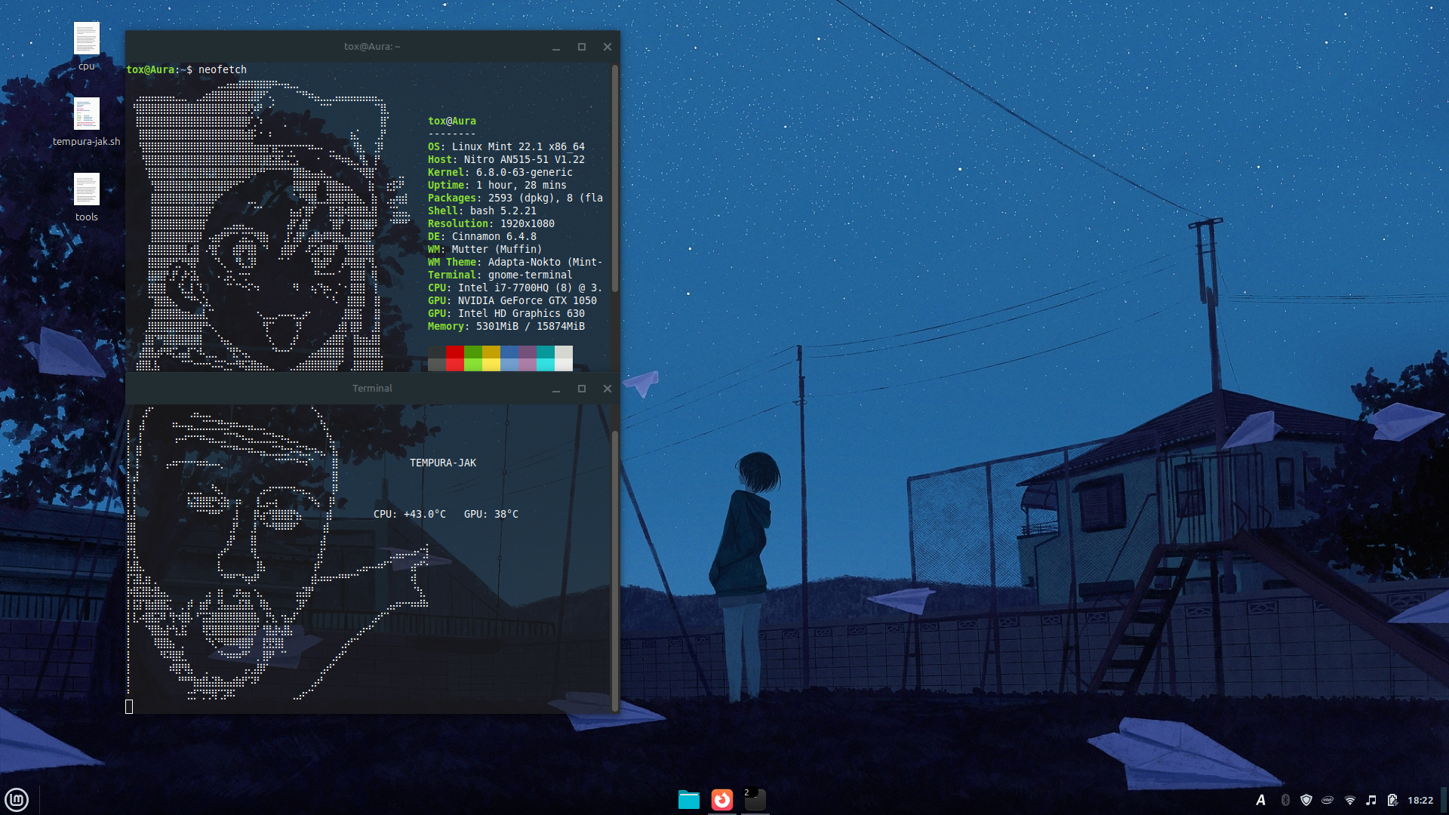1449x815 pixels.
Task: Click the 'Resolution: 1920x1080' line
Action: 491,223
